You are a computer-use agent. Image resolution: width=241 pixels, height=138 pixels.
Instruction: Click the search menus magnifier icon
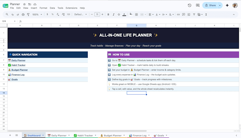(x=7, y=15)
